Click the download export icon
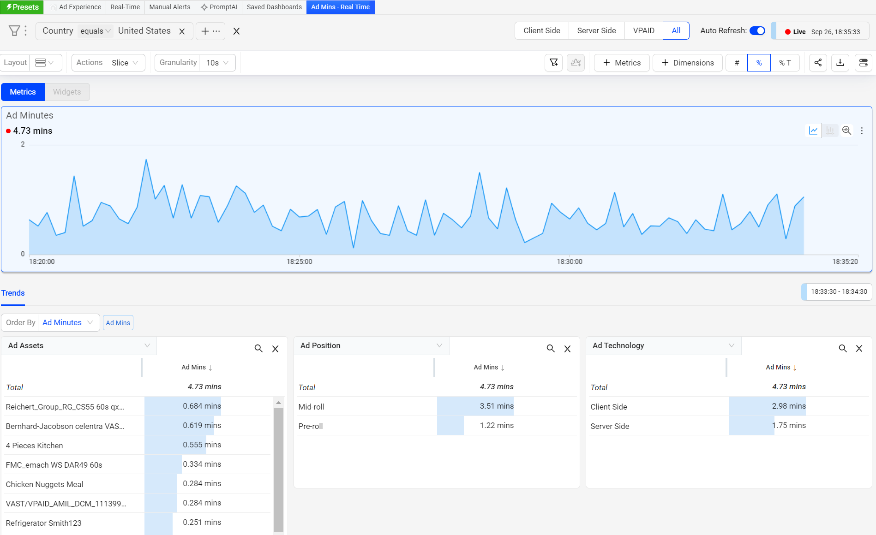The image size is (876, 535). click(840, 63)
